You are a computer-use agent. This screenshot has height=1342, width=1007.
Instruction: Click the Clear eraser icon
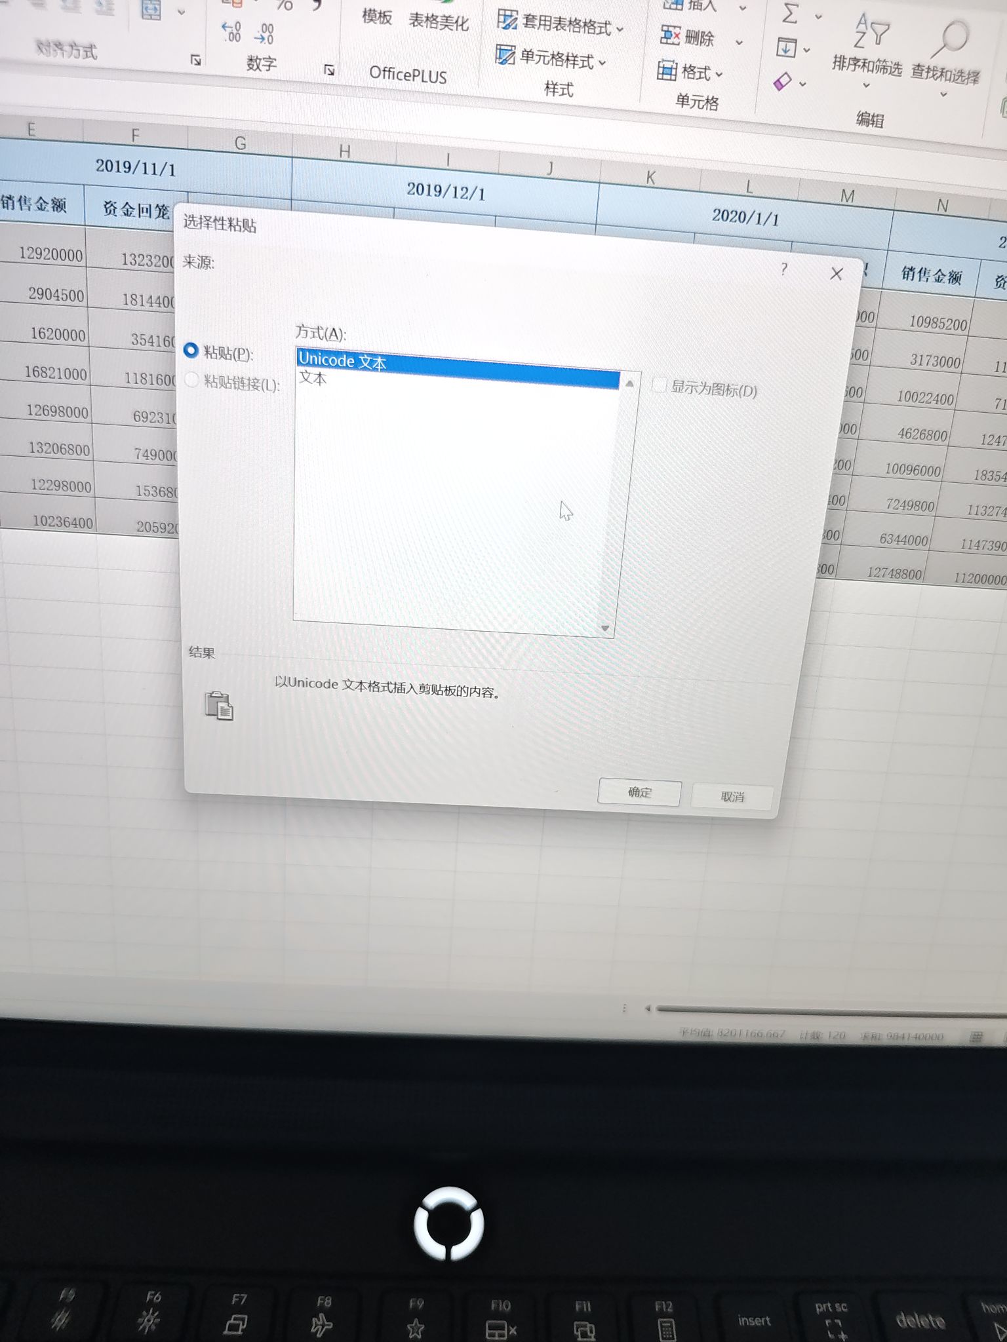coord(783,82)
